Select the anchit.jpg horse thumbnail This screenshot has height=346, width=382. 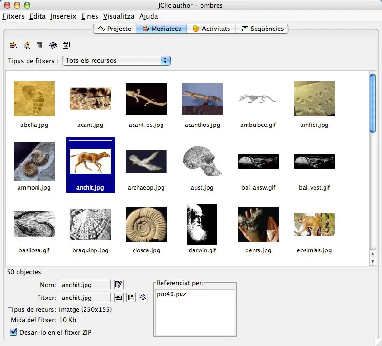90,161
